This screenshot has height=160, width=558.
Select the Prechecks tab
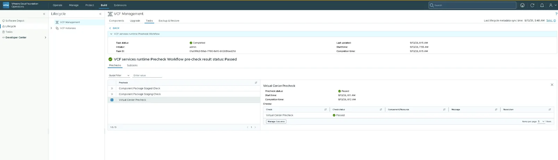point(115,65)
